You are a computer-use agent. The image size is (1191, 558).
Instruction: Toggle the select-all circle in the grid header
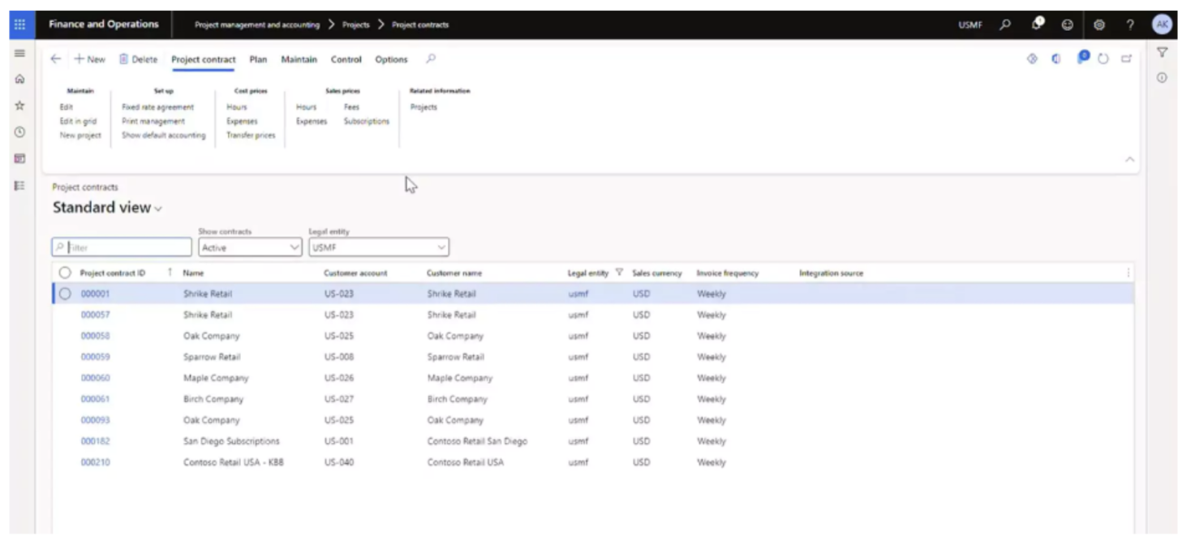click(65, 273)
